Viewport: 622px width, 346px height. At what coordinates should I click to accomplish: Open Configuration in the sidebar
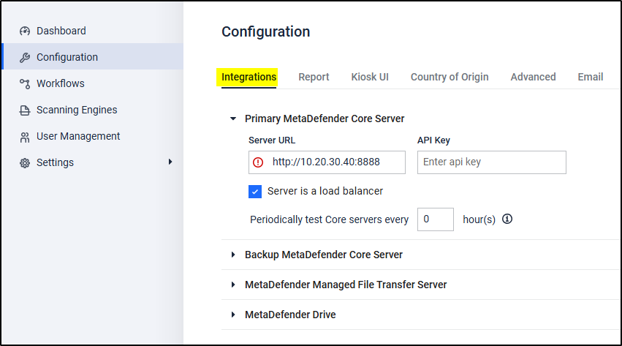pyautogui.click(x=92, y=57)
